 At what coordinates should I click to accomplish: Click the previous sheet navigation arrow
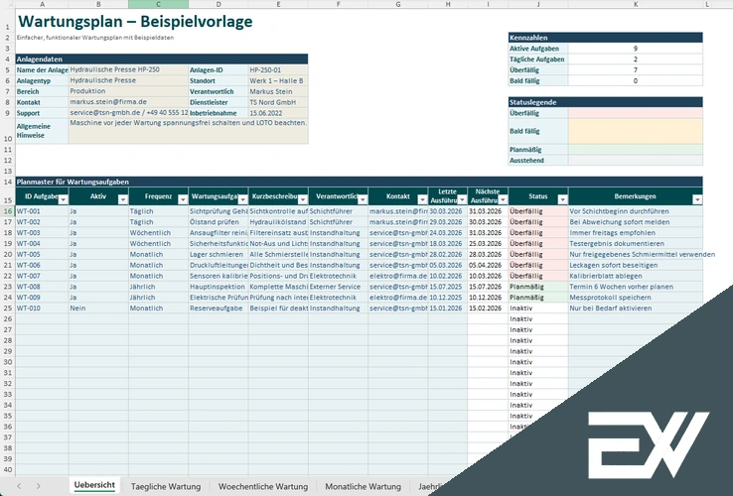tap(19, 486)
